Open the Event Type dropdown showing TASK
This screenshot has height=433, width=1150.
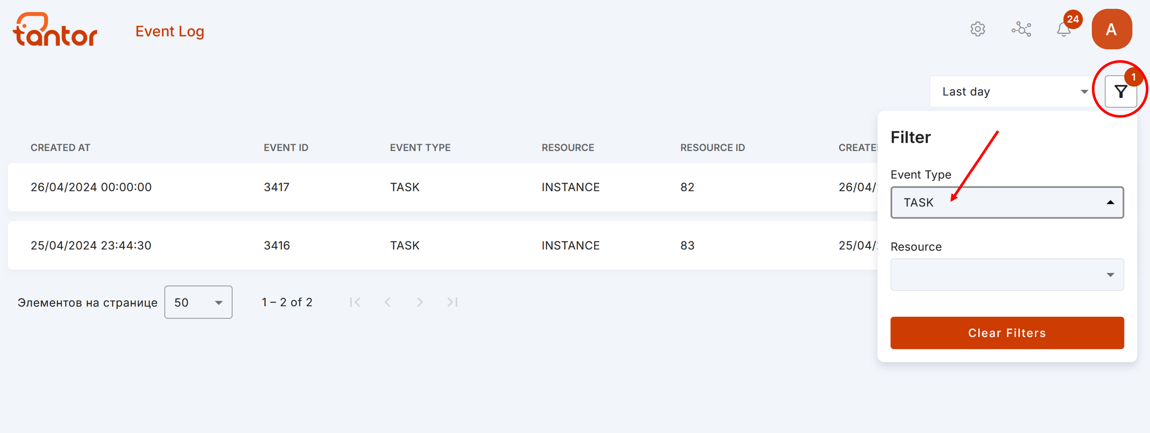1007,202
